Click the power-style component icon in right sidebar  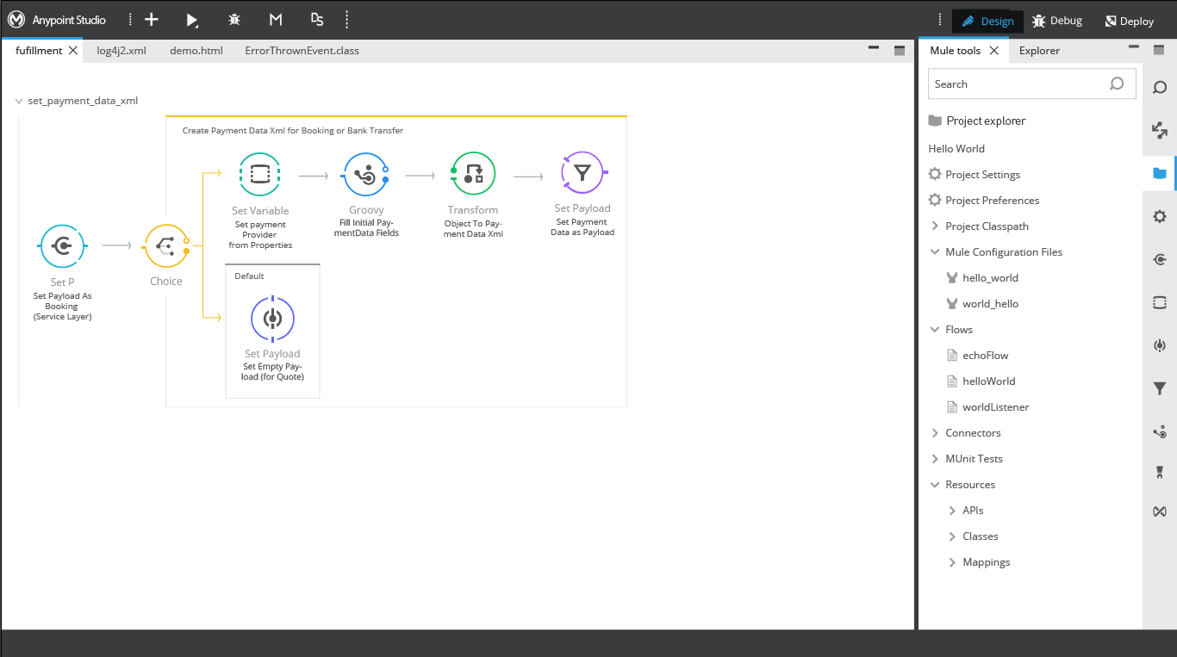pos(1160,345)
